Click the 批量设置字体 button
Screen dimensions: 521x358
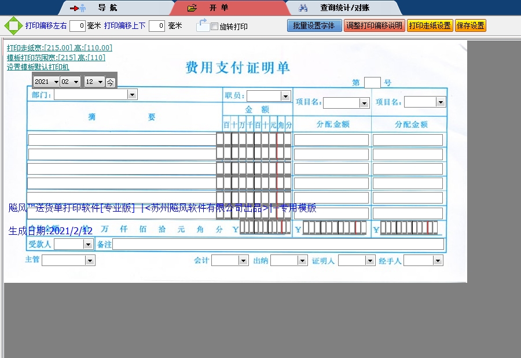(x=314, y=25)
